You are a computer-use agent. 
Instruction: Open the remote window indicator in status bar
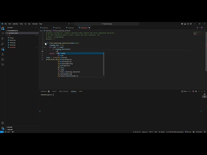point(2,132)
